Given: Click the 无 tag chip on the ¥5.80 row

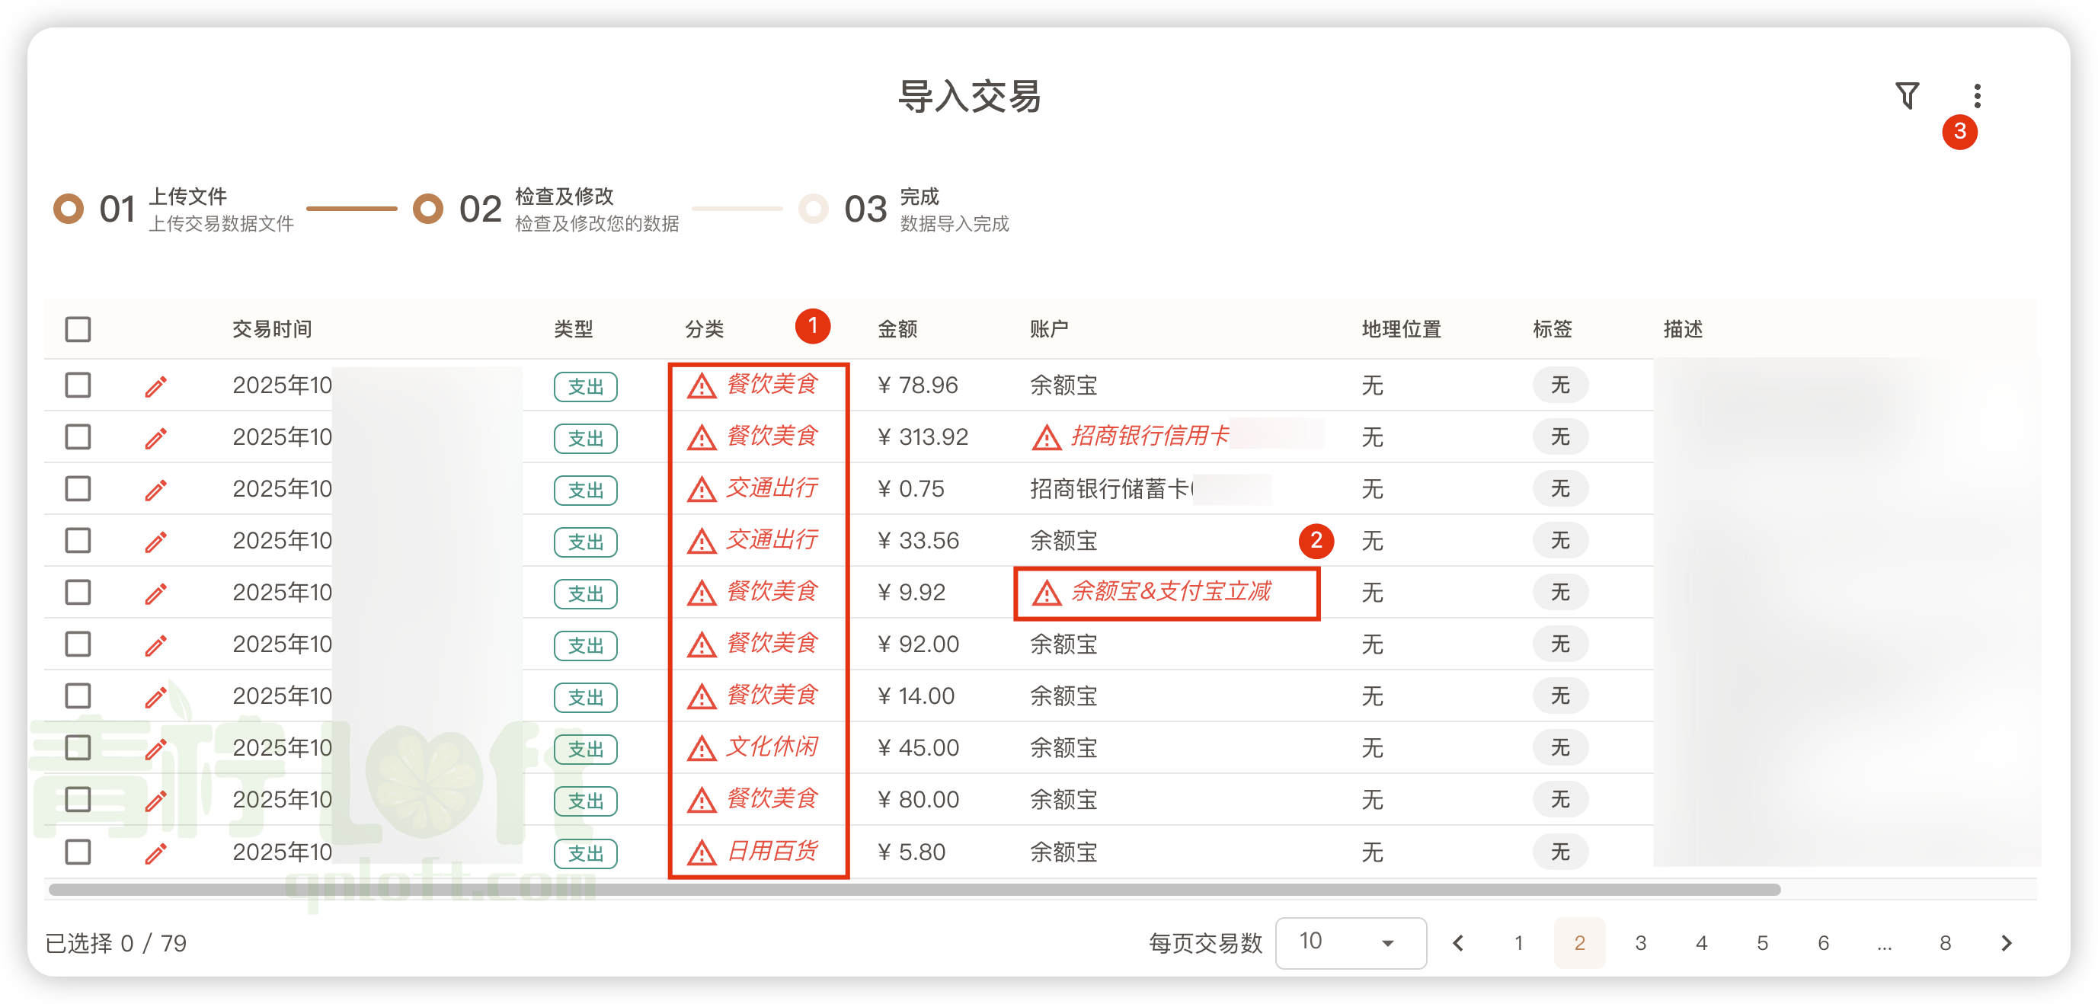Looking at the screenshot, I should tap(1559, 852).
